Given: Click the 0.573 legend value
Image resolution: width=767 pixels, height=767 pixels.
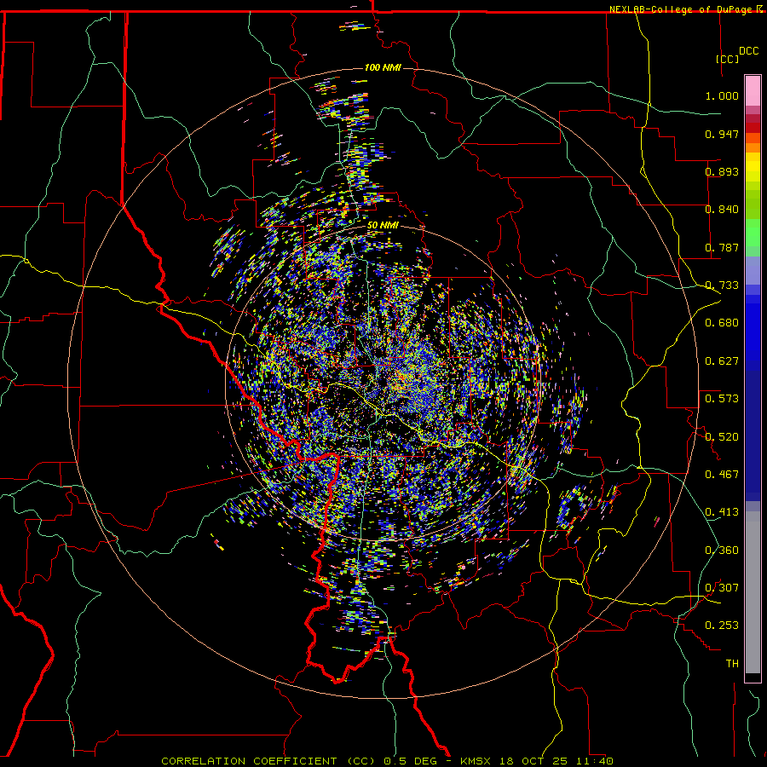Looking at the screenshot, I should click(722, 399).
